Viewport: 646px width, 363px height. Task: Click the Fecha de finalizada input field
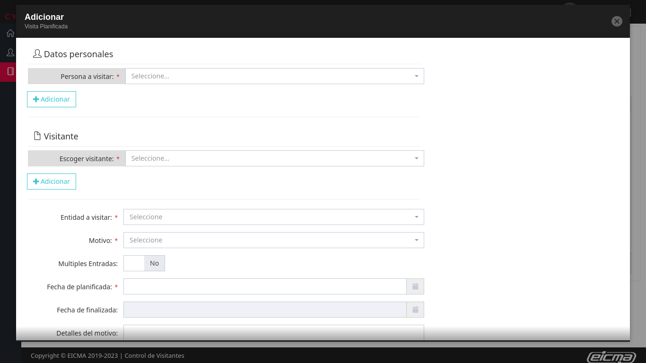tap(265, 310)
